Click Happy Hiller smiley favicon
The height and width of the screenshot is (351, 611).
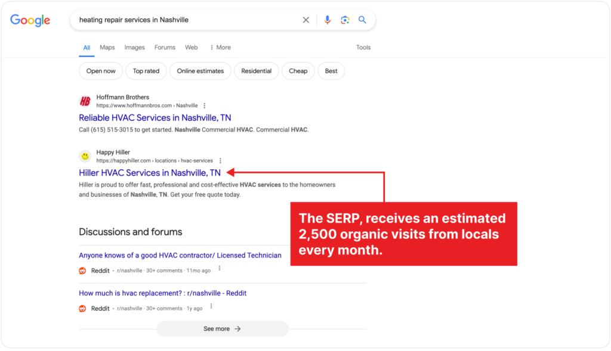85,157
